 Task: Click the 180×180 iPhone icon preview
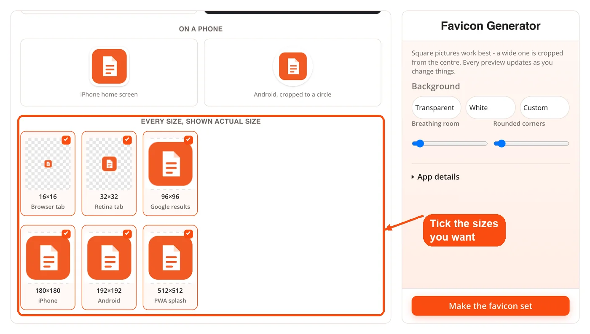coord(48,258)
